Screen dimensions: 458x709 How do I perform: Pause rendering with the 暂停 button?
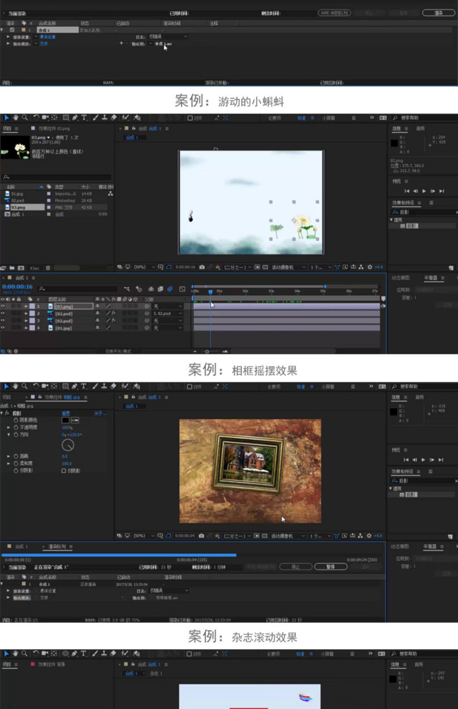(x=331, y=567)
